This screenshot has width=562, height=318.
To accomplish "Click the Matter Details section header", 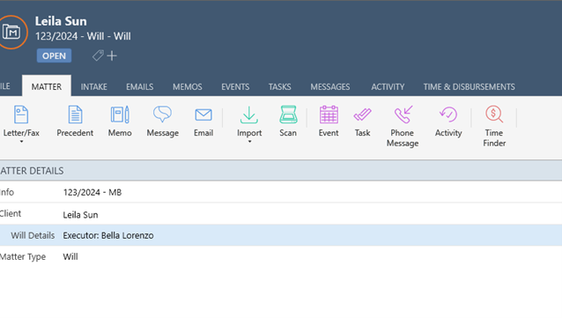I will coord(281,171).
